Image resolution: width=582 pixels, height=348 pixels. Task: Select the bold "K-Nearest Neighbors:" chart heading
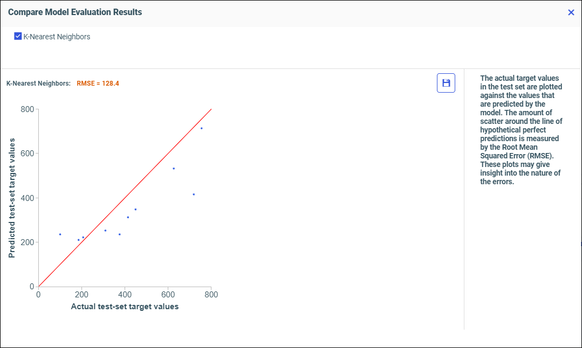tap(38, 83)
